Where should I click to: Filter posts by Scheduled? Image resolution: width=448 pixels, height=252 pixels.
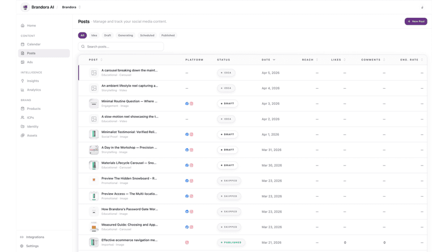(x=147, y=36)
